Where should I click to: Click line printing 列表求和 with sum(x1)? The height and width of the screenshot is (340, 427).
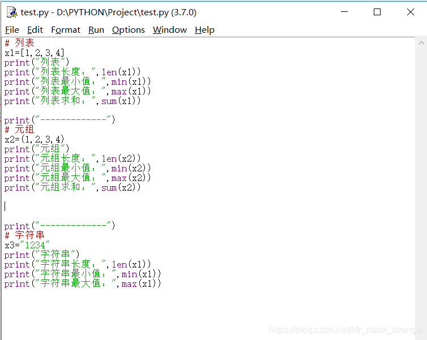point(72,101)
